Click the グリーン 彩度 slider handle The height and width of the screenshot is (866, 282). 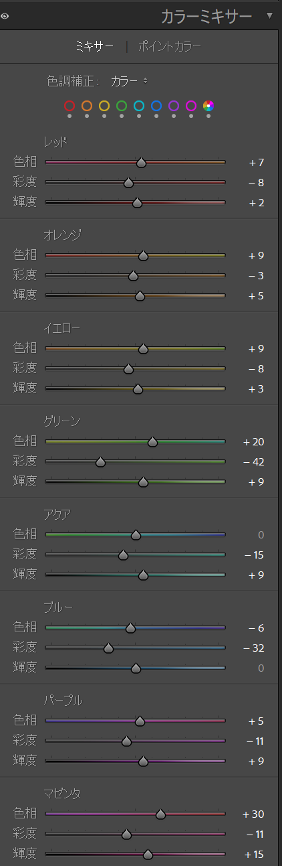pos(100,461)
